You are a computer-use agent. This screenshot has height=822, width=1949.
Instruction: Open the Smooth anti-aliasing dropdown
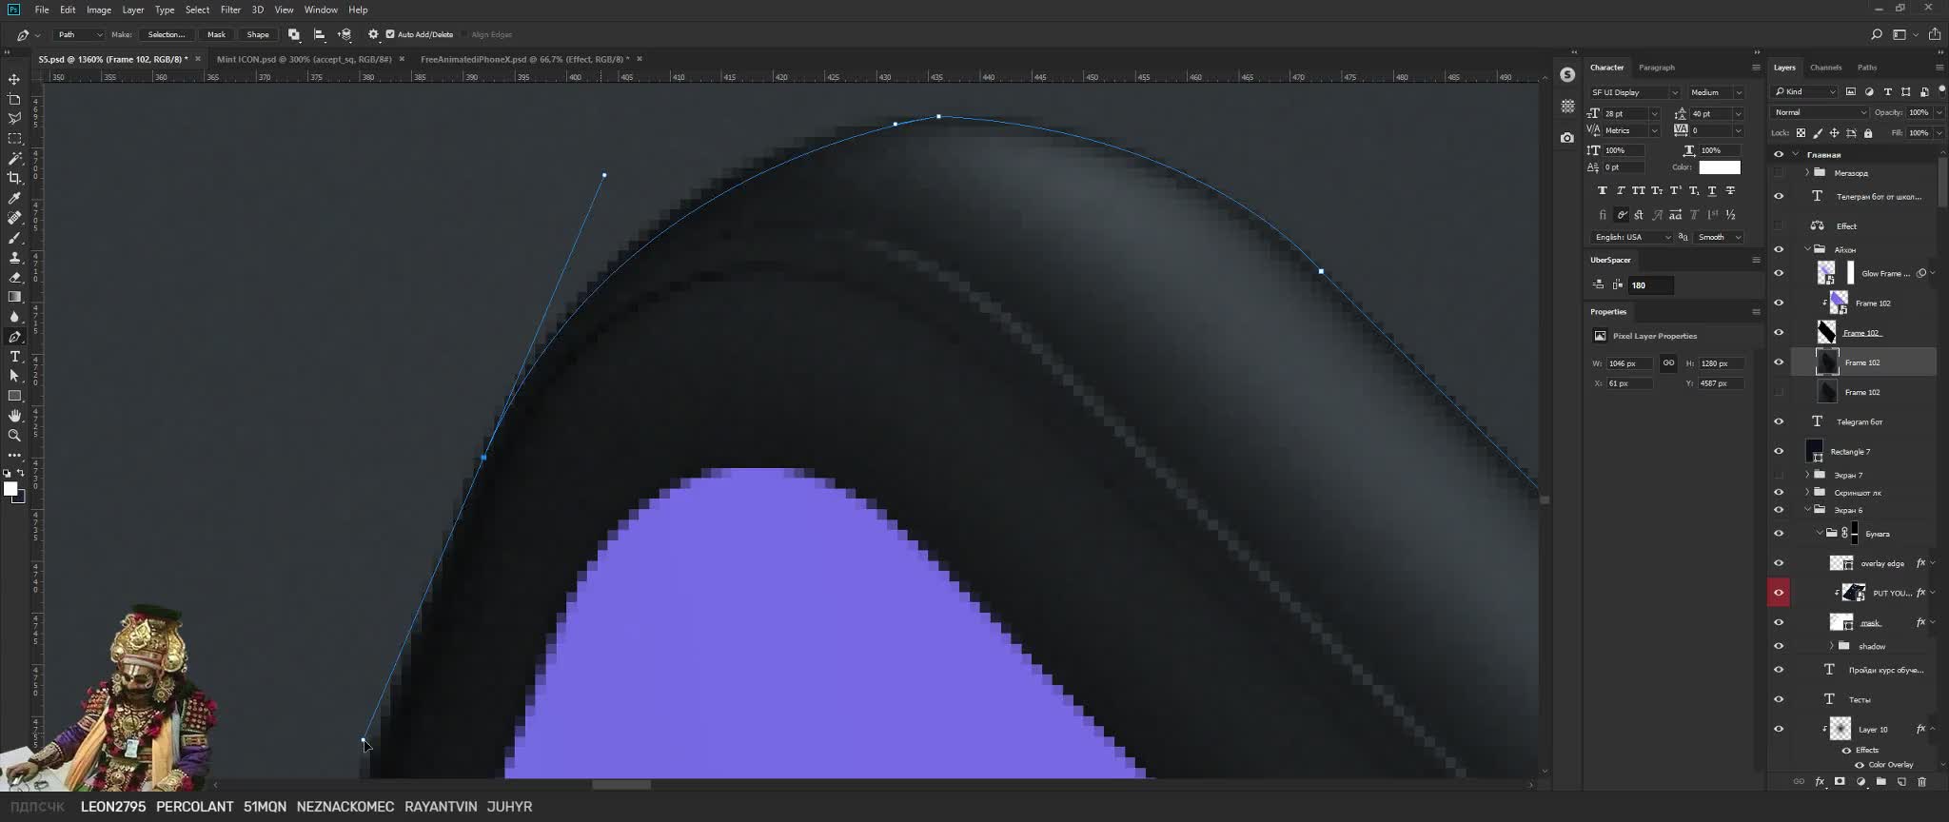(1718, 237)
